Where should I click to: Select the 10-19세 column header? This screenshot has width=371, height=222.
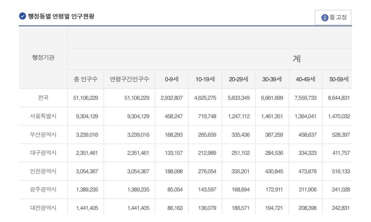205,79
